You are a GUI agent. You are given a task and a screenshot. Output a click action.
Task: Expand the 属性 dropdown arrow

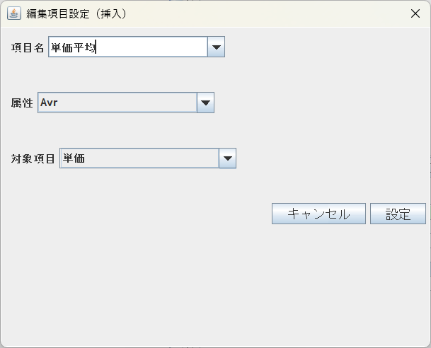point(206,103)
